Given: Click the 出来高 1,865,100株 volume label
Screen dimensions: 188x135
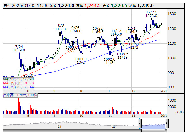Looking at the screenshot, I should [x=20, y=95].
